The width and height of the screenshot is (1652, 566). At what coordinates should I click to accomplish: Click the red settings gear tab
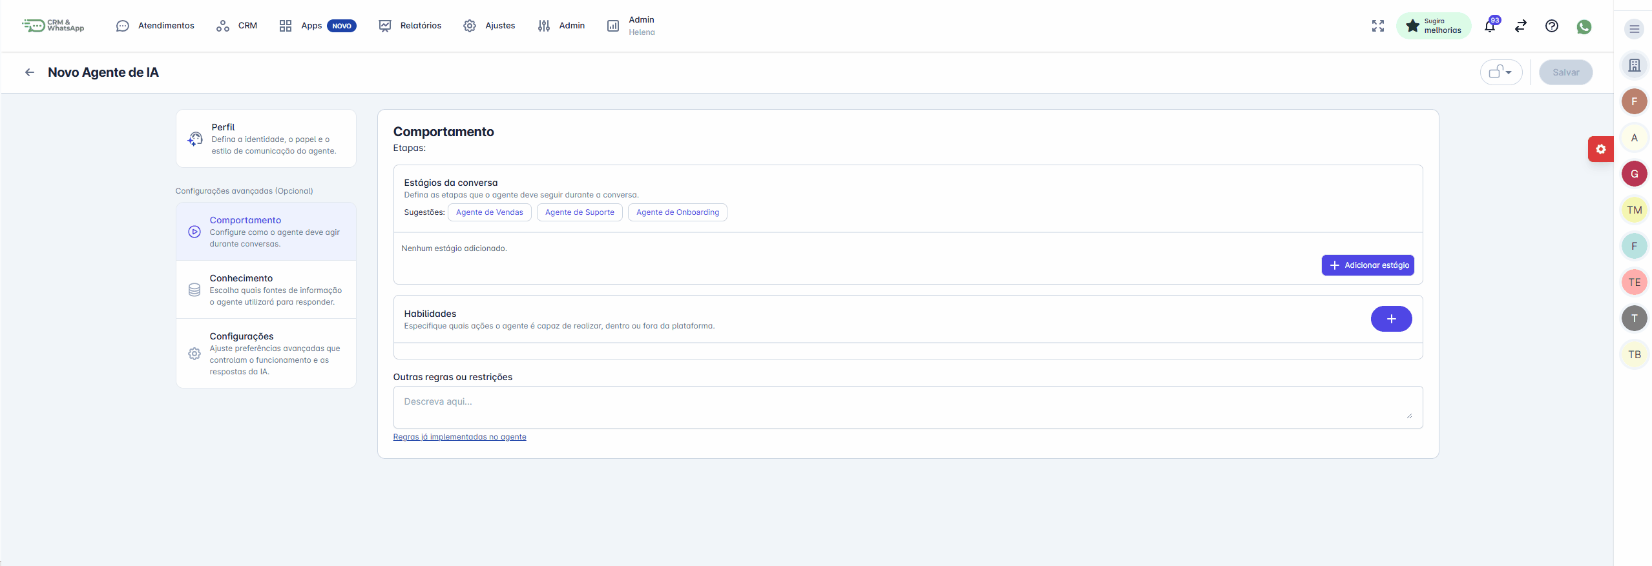(x=1600, y=149)
